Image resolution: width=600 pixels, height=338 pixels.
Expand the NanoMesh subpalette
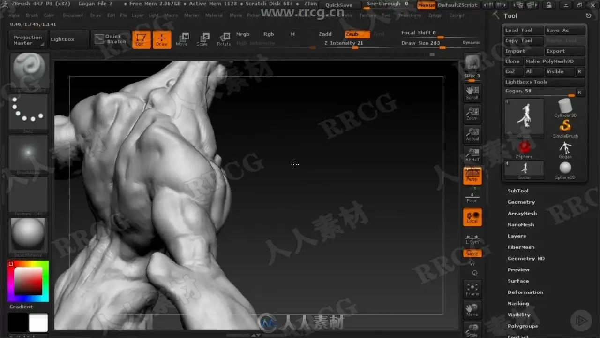click(x=521, y=225)
